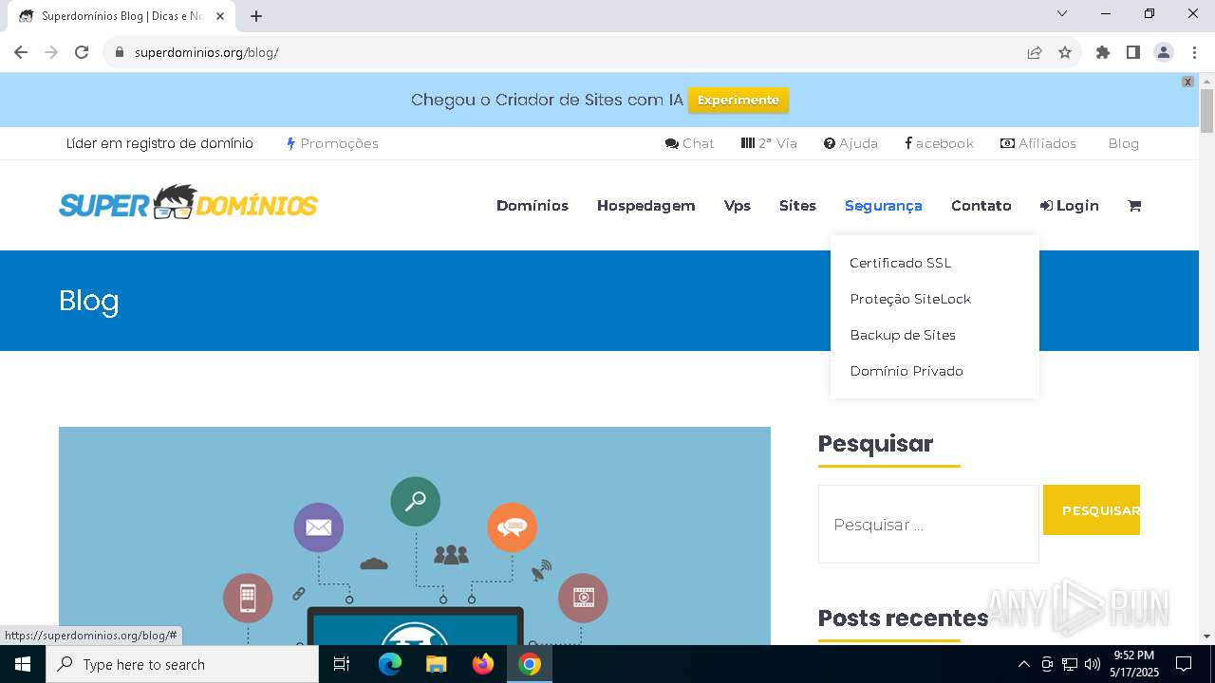Close the blue promo banner
1215x683 pixels.
click(1187, 82)
